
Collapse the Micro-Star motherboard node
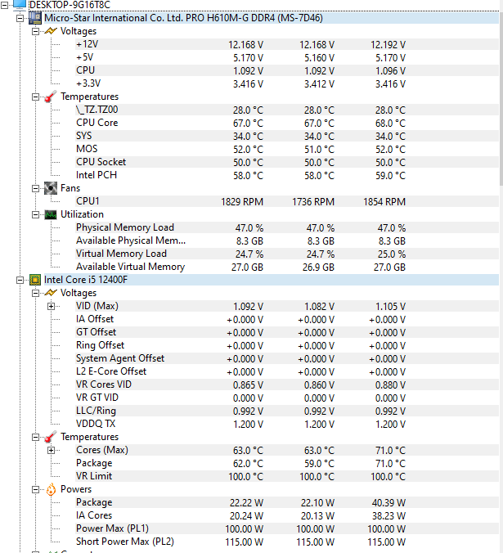coord(20,18)
